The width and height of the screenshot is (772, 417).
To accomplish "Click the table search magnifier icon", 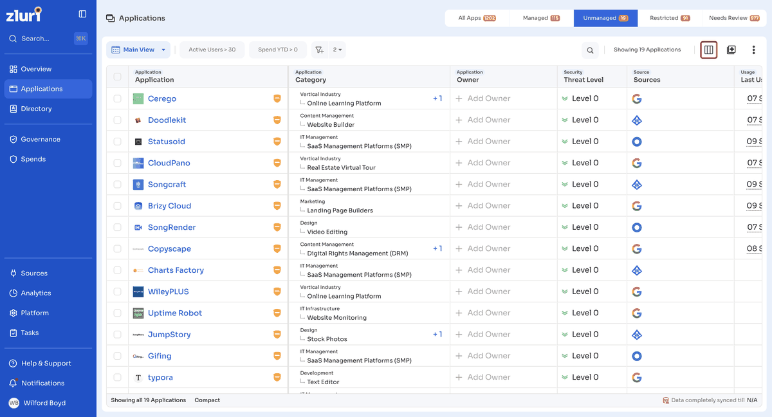I will 590,50.
